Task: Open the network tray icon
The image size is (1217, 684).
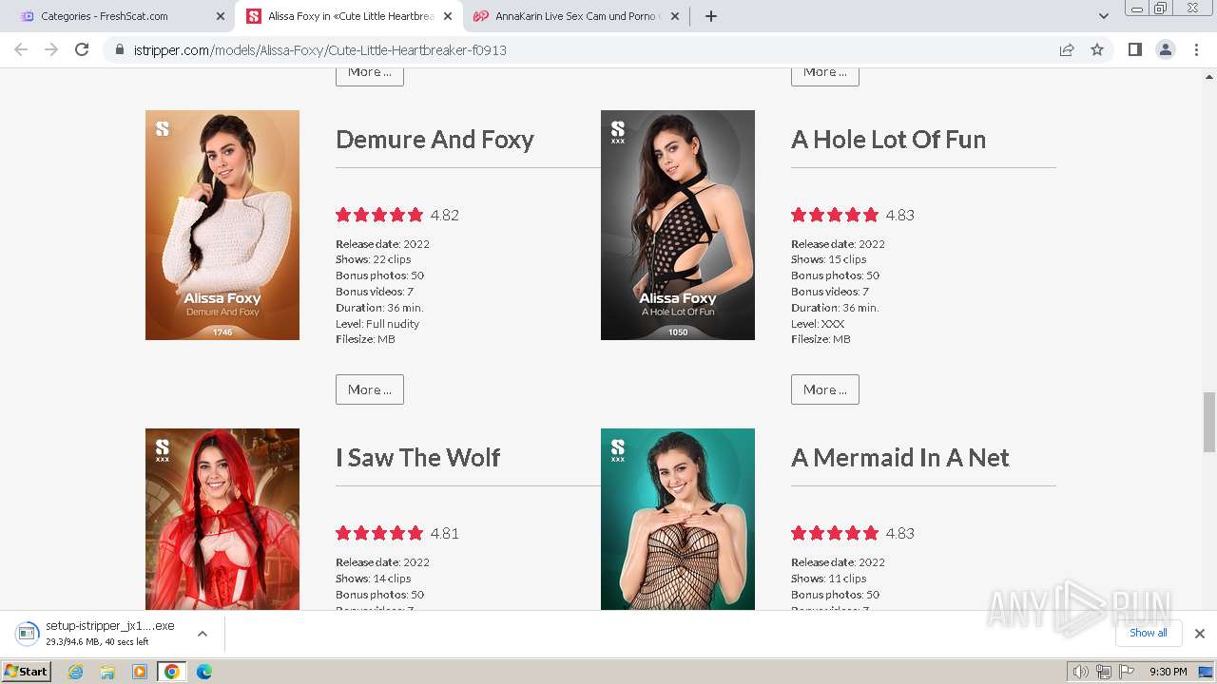Action: pyautogui.click(x=1103, y=672)
